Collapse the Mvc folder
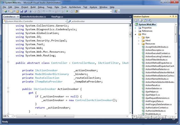 point(136,34)
